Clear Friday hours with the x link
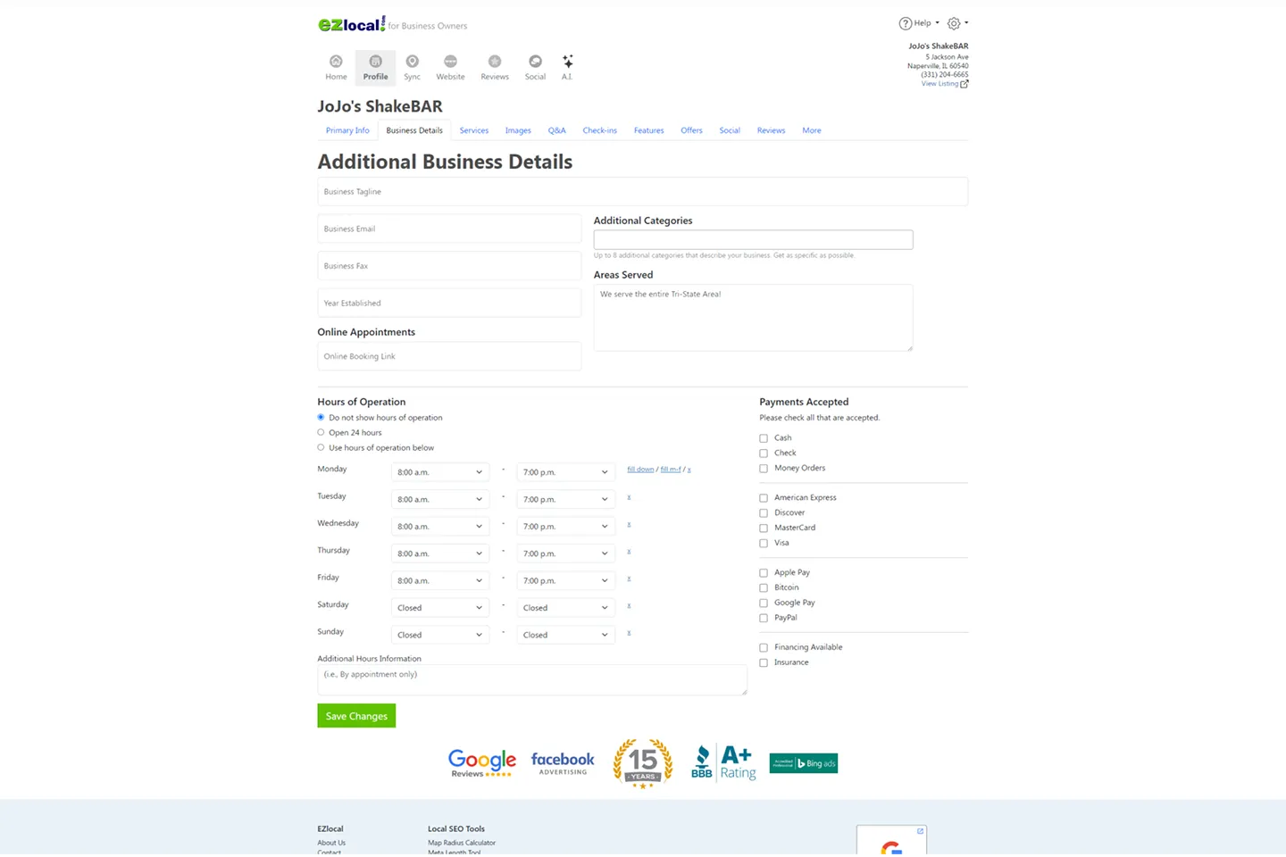Image resolution: width=1286 pixels, height=857 pixels. click(629, 578)
